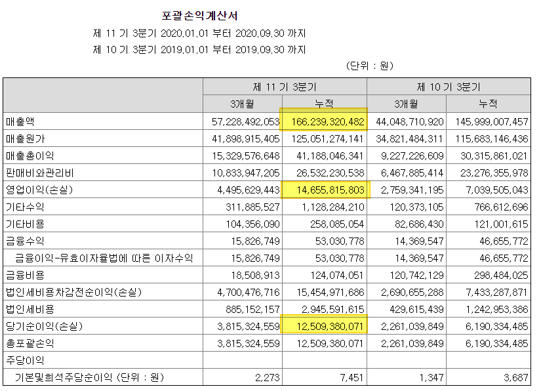Image resolution: width=541 pixels, height=391 pixels.
Task: Click highlighted sales value 166,239,320,482
Action: pos(327,121)
